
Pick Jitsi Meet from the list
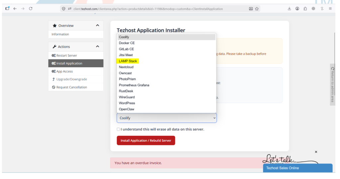coord(167,55)
